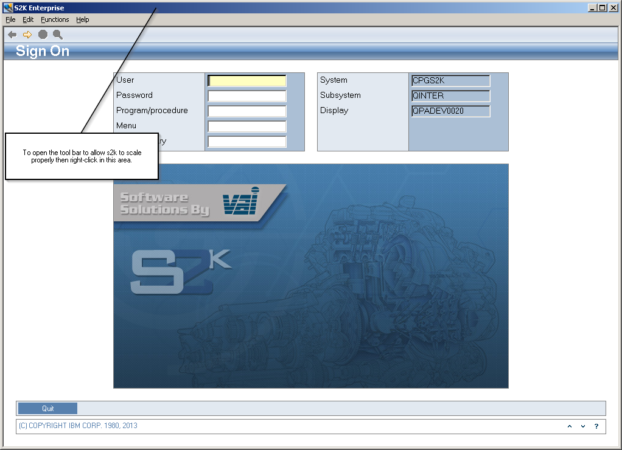Viewport: 622px width, 450px height.
Task: Minimize the S2K Enterprise window
Action: tap(592, 7)
